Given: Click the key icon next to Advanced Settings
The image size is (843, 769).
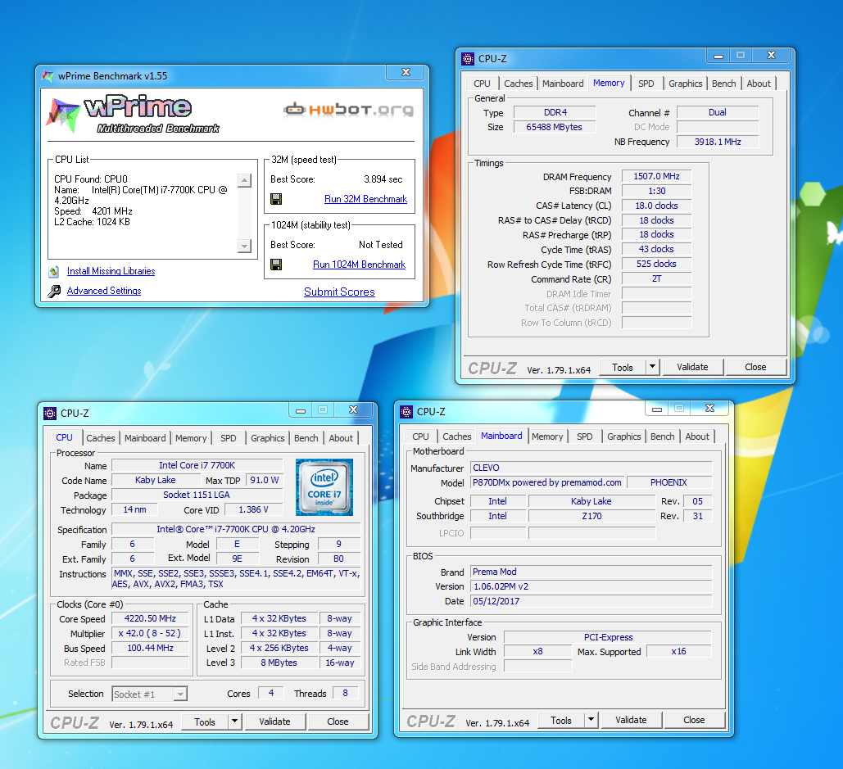Looking at the screenshot, I should (54, 291).
